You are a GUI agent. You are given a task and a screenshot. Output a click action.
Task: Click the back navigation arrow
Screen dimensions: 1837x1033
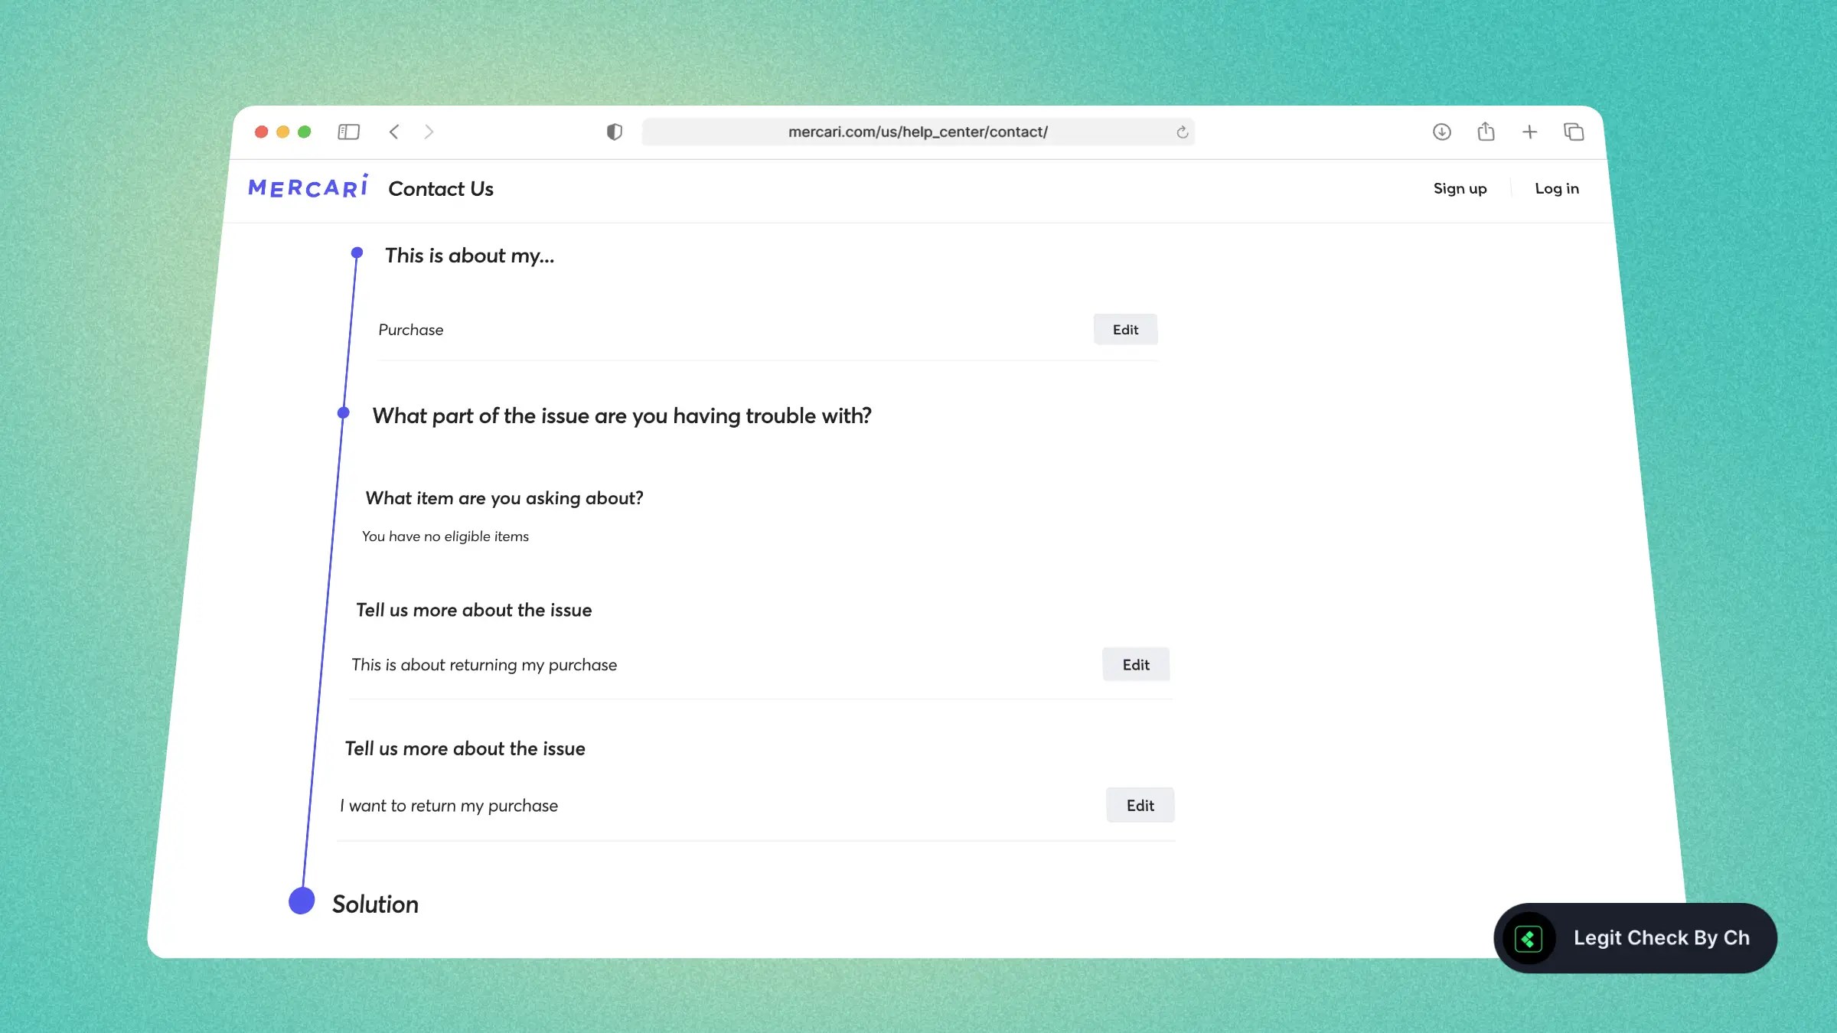coord(394,132)
